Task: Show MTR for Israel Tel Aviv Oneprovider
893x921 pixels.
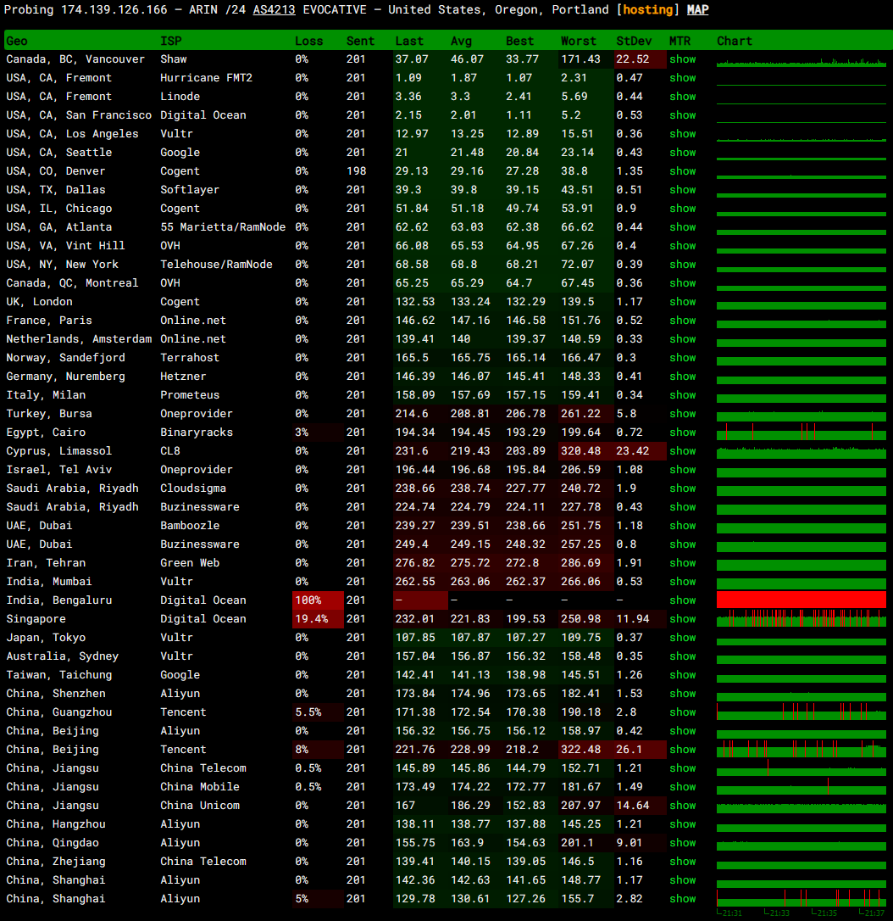Action: click(x=683, y=470)
